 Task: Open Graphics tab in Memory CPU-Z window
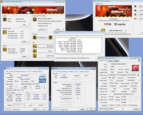82,72
